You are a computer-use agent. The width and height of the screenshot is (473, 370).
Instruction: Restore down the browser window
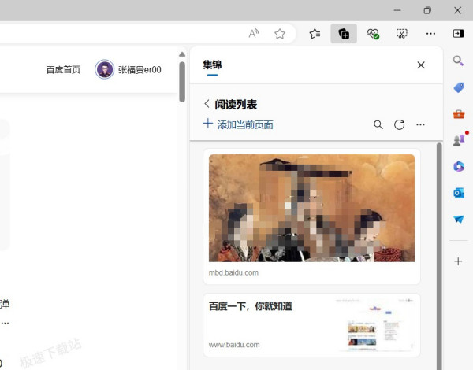427,10
